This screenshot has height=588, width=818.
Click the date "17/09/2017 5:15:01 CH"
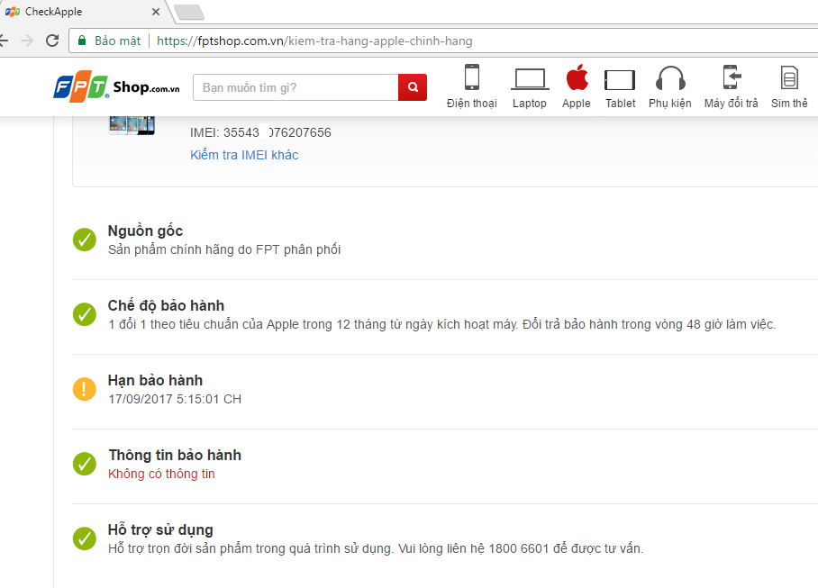175,399
